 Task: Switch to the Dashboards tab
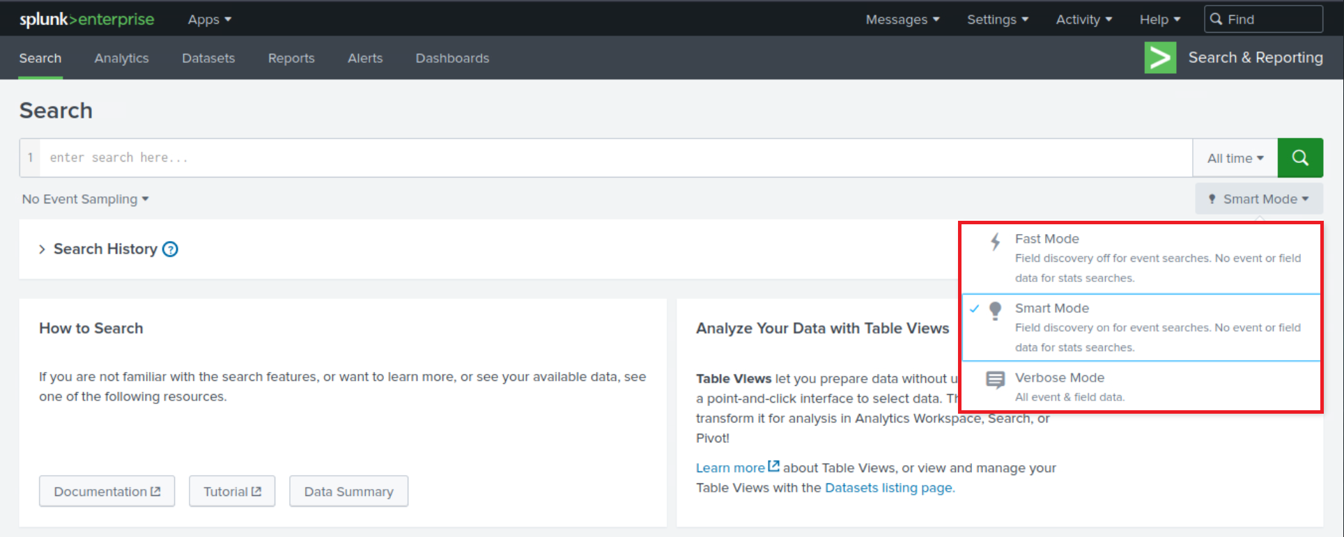tap(452, 59)
